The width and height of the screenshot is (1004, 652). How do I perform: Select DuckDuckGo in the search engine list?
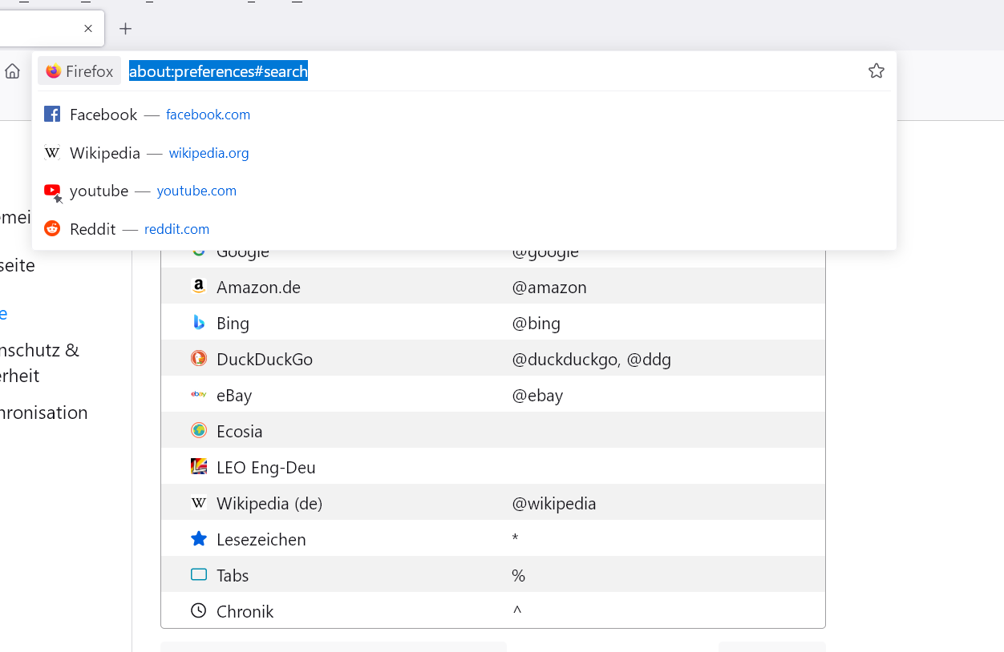click(x=264, y=359)
